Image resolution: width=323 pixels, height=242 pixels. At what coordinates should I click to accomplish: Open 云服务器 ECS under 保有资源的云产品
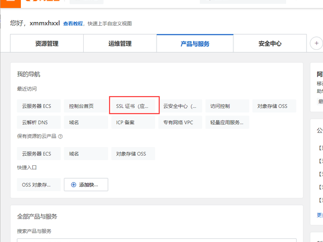point(39,153)
